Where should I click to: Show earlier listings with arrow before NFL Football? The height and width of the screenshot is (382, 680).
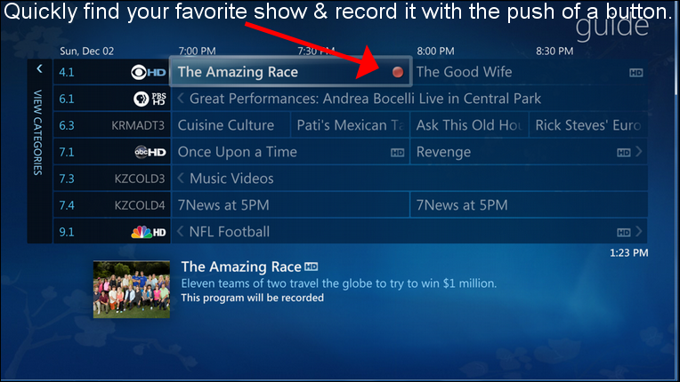pyautogui.click(x=181, y=232)
